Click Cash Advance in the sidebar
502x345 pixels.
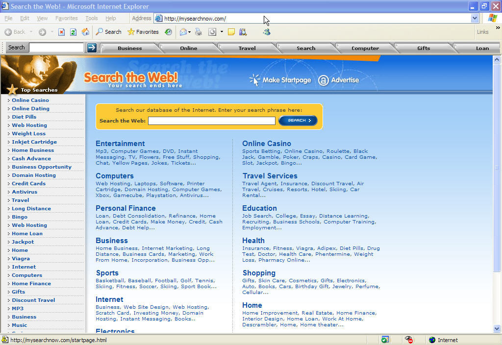(31, 158)
